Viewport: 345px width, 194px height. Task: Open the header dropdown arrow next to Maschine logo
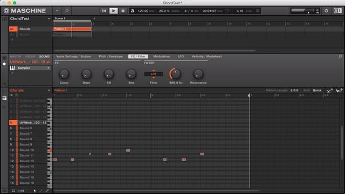(57, 11)
